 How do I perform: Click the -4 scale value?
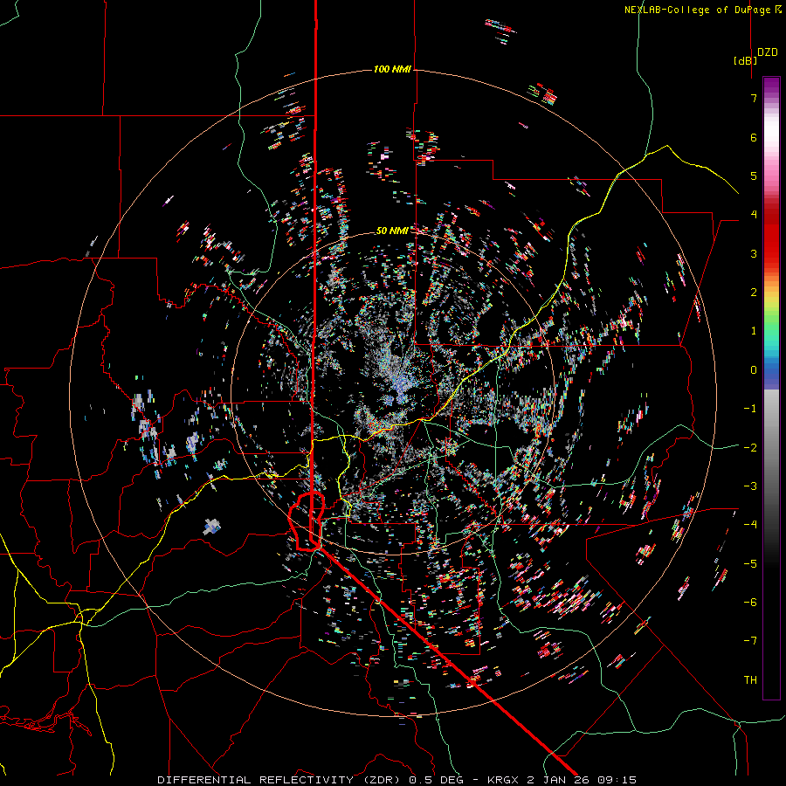click(750, 525)
